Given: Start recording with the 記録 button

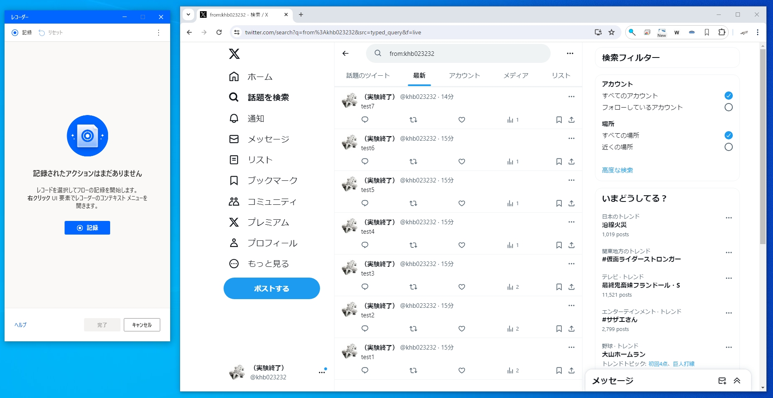Looking at the screenshot, I should (x=87, y=228).
